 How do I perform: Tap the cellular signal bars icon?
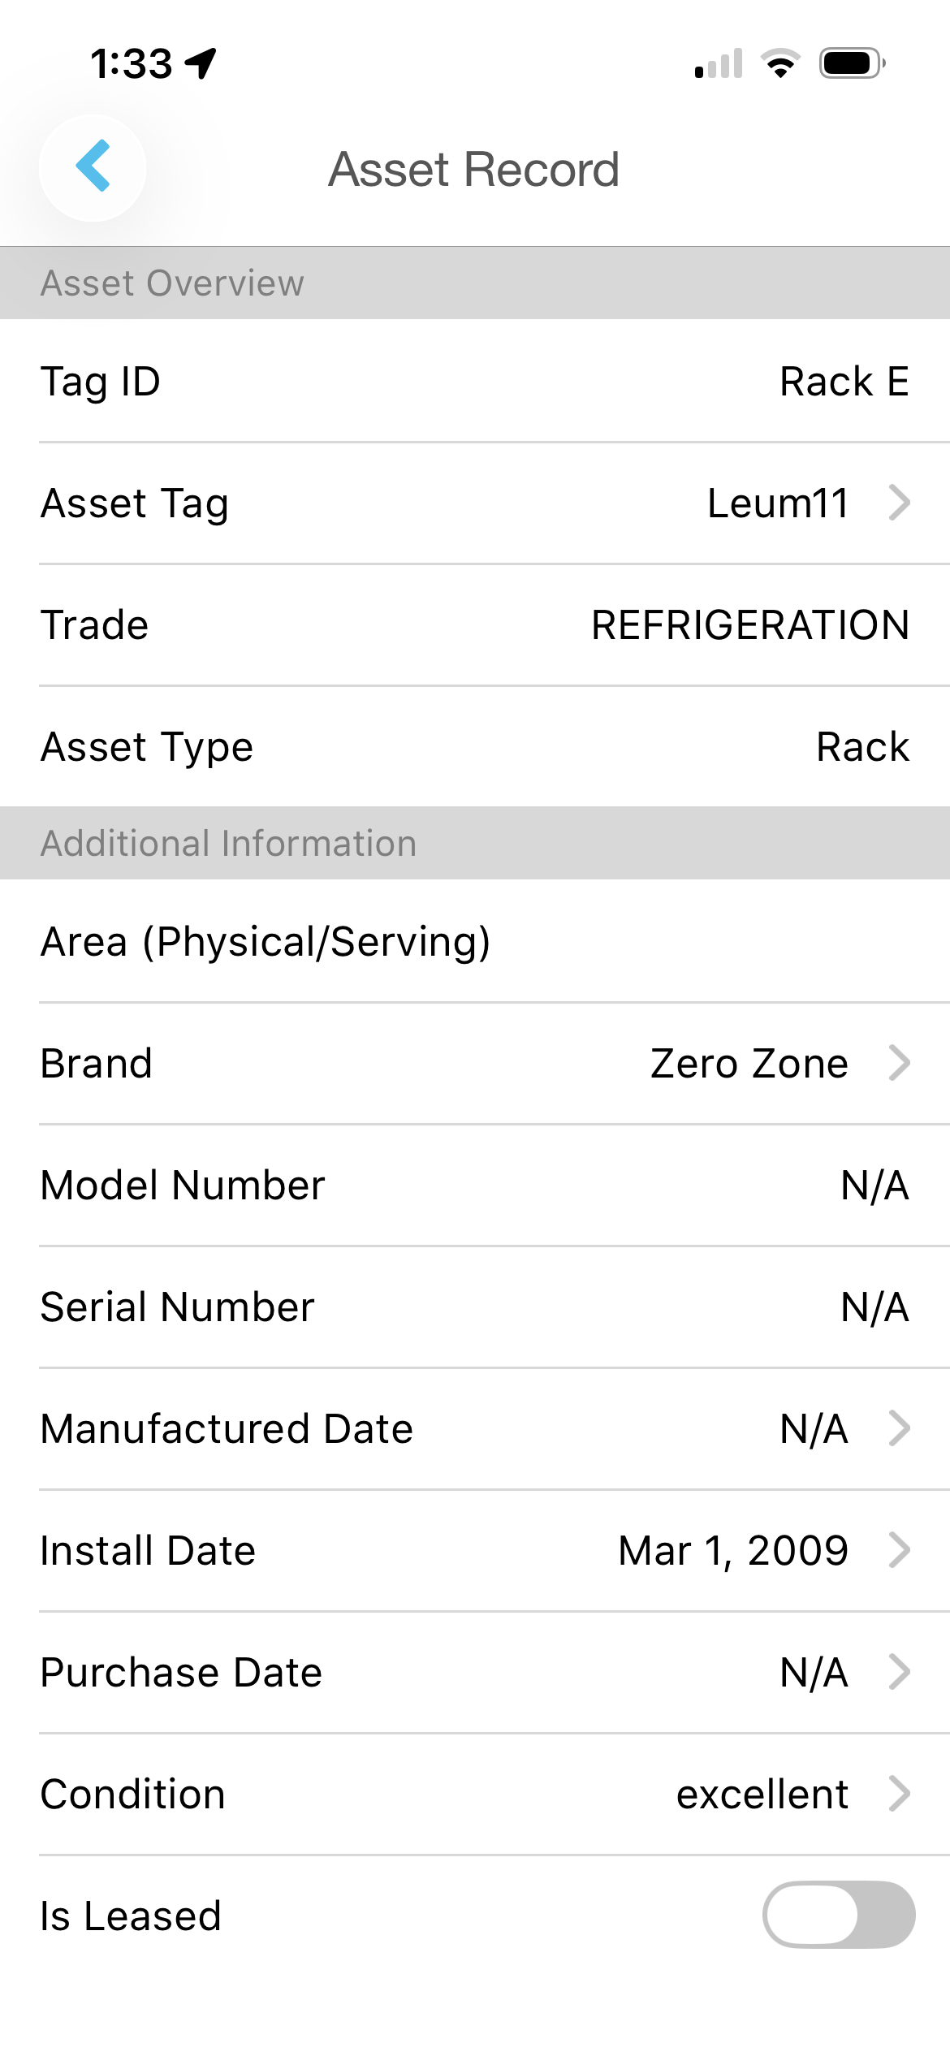719,63
